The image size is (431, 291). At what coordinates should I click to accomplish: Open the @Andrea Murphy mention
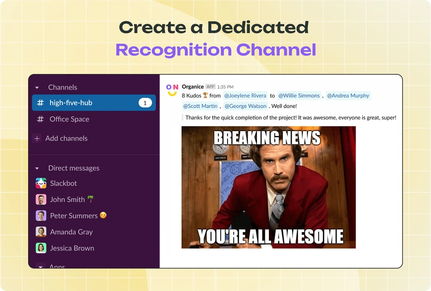pos(348,95)
